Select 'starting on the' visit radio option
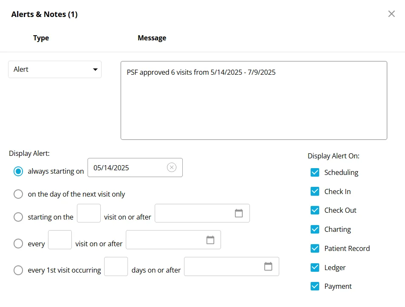 tap(18, 217)
